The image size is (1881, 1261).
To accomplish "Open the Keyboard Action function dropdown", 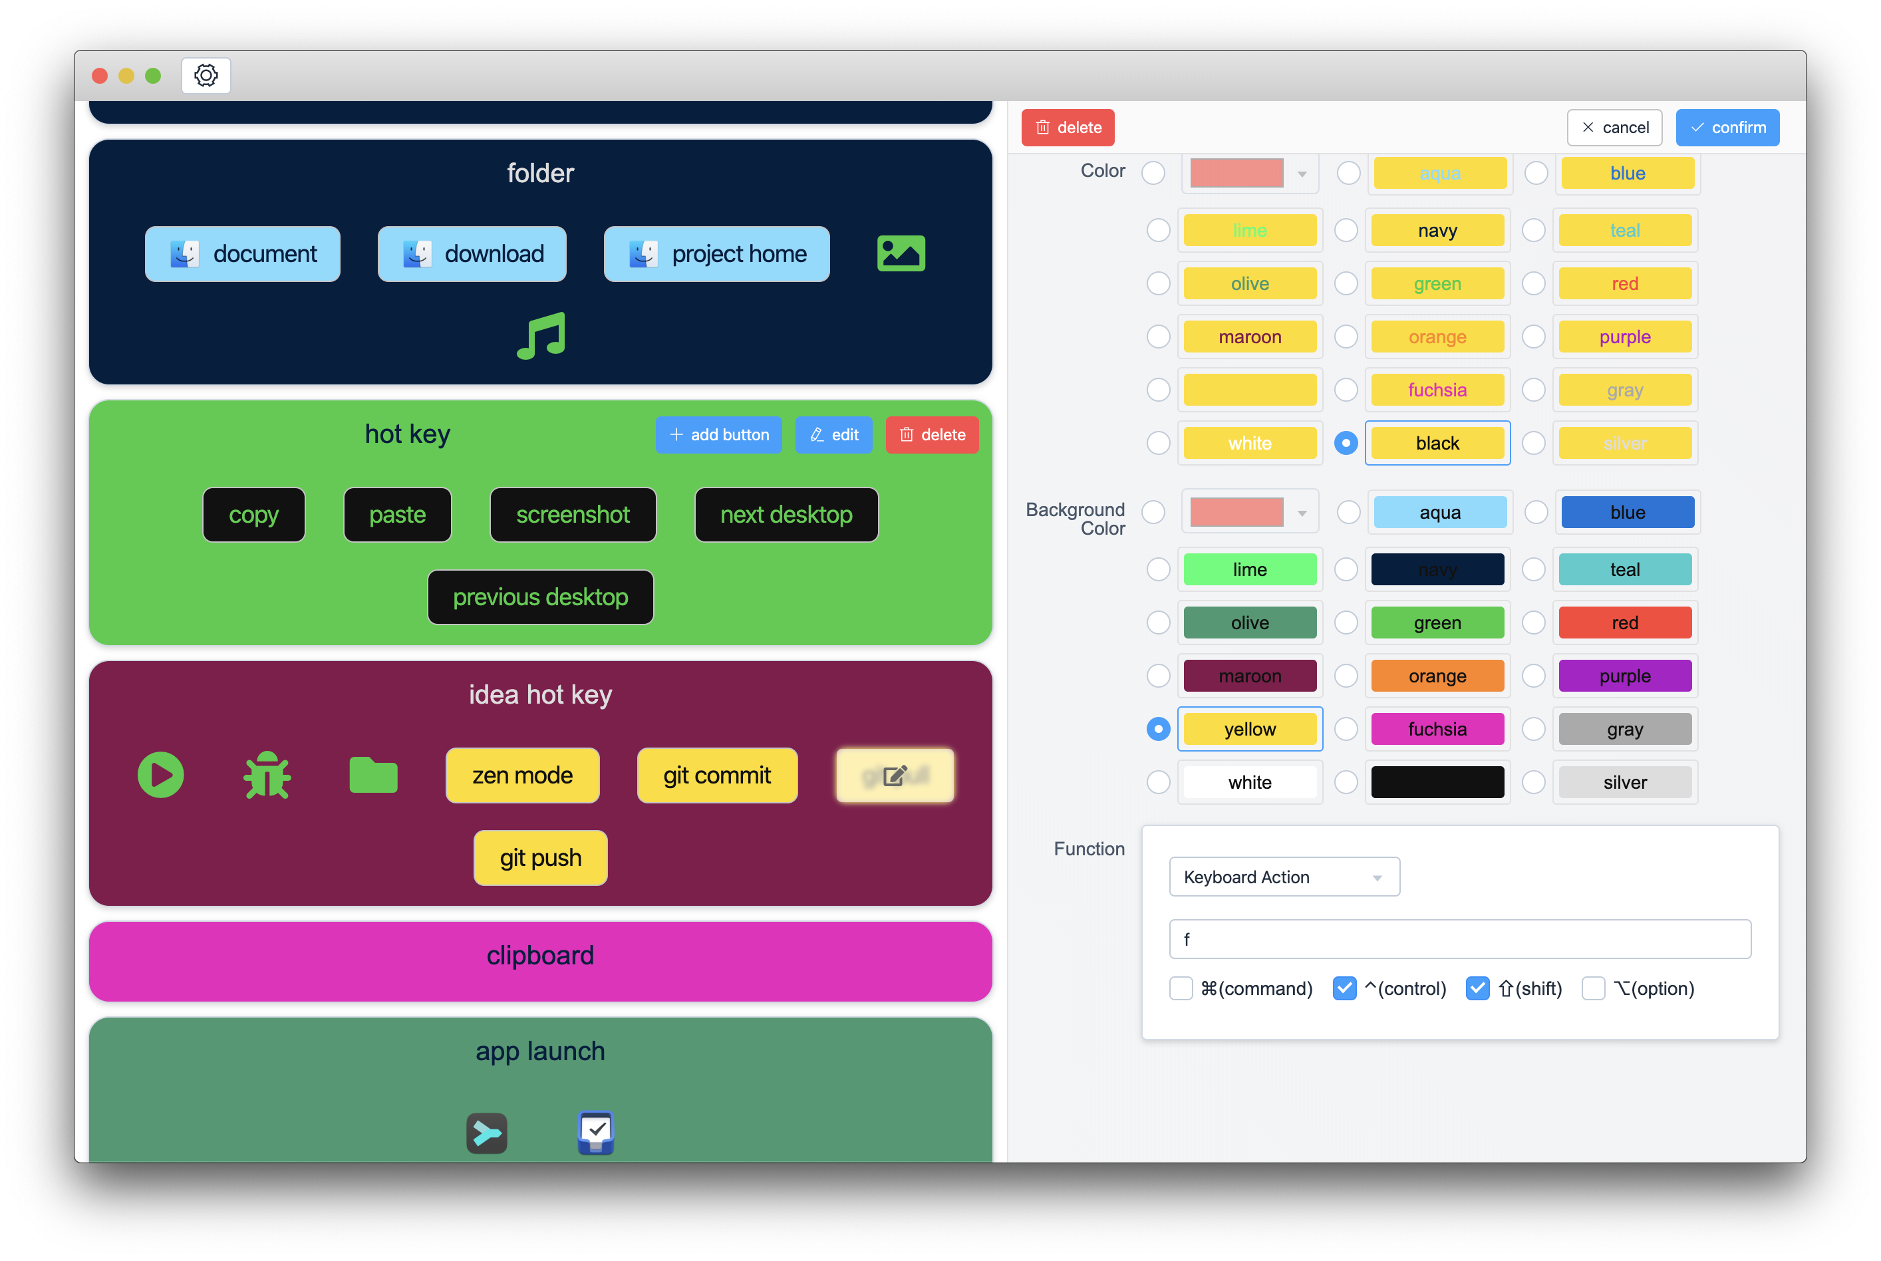I will coord(1284,877).
